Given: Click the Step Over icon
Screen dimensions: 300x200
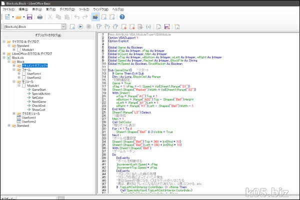Looking at the screenshot, I should tap(98, 27).
